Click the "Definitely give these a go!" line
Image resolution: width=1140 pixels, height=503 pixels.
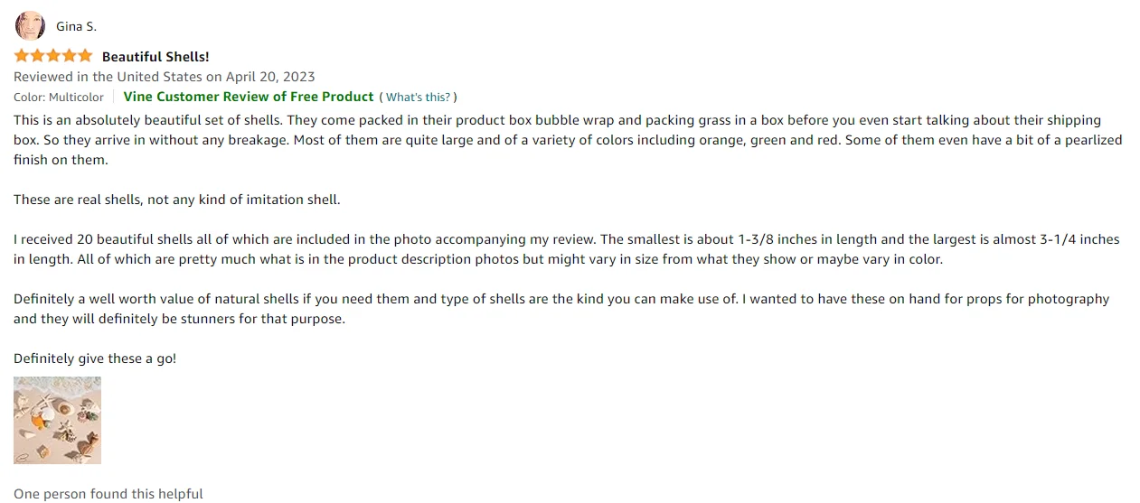pyautogui.click(x=95, y=359)
